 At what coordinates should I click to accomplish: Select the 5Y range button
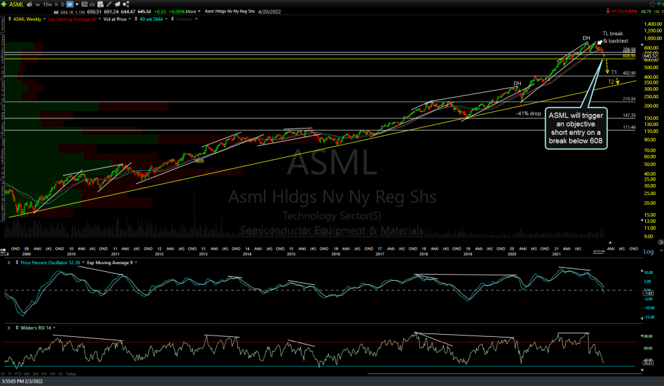coord(3,374)
